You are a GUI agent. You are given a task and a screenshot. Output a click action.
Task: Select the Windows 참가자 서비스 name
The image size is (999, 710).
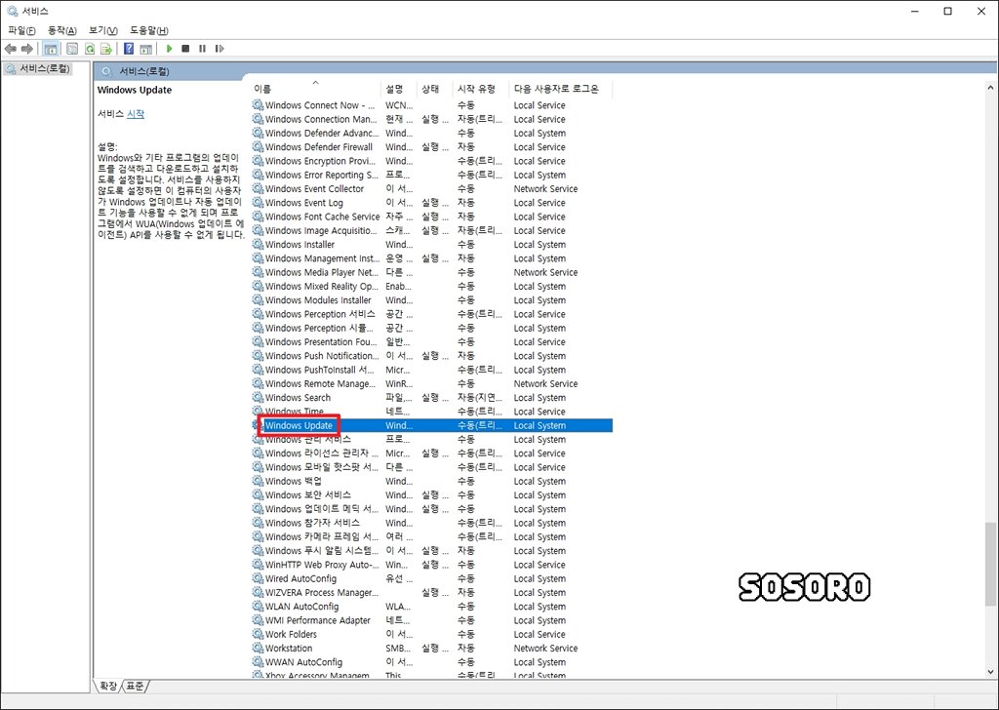pyautogui.click(x=312, y=523)
